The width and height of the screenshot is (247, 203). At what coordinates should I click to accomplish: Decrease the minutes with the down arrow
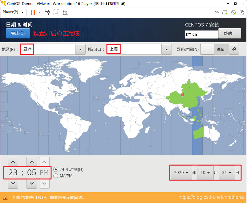(x=32, y=184)
